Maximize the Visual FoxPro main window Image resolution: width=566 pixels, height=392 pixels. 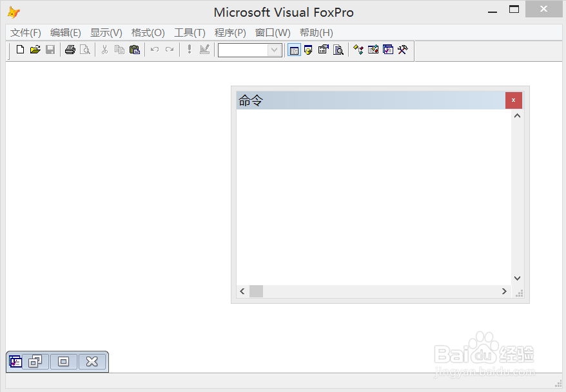514,10
